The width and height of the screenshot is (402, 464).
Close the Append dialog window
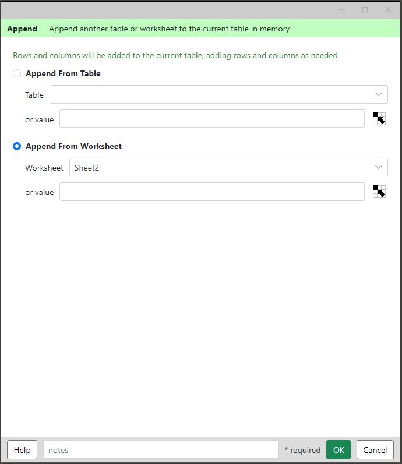(388, 10)
